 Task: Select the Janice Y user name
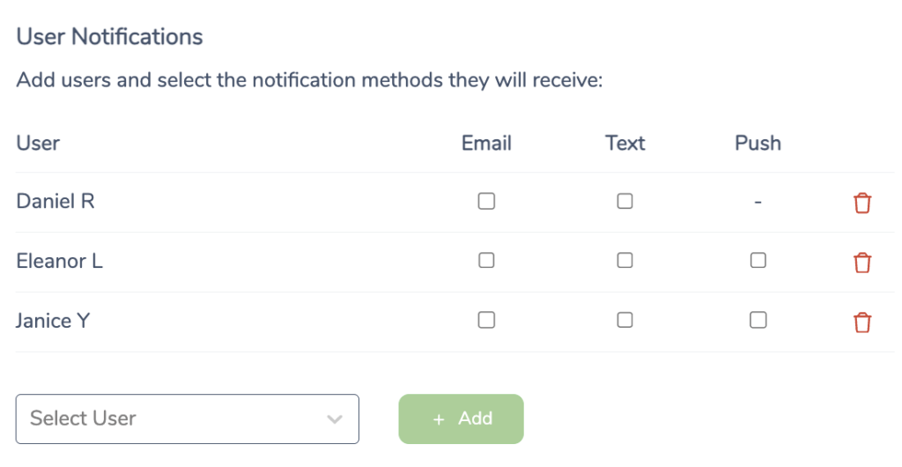[x=52, y=321]
